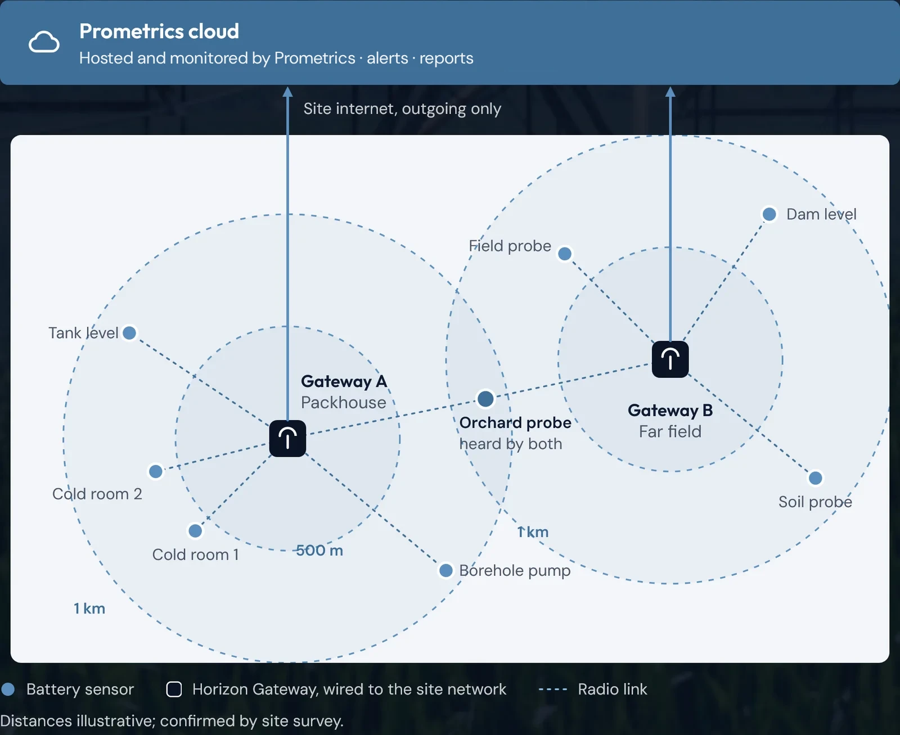
Task: Click the Borehole pump sensor dot
Action: click(x=446, y=571)
